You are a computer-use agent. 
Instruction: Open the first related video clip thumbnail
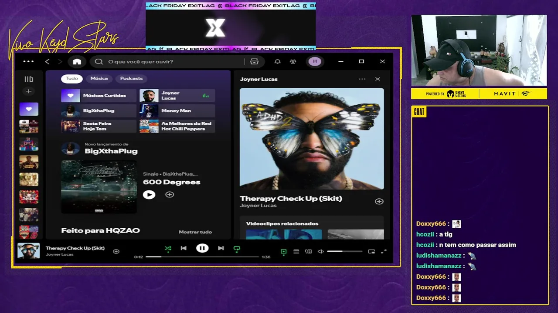coord(284,234)
